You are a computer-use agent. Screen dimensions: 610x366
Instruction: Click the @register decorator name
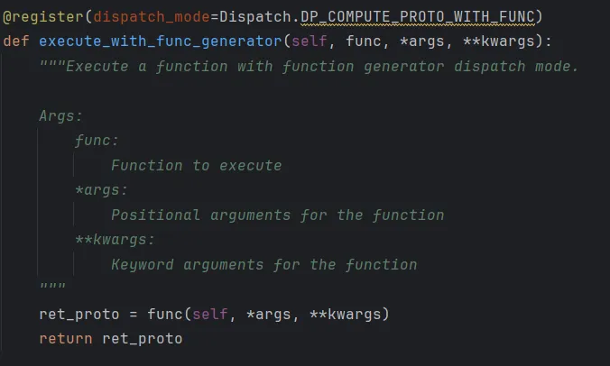[42, 17]
